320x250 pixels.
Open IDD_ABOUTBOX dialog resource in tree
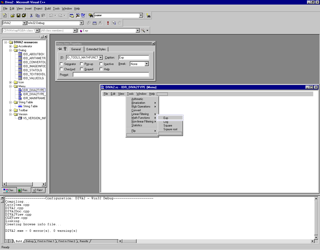click(x=34, y=54)
